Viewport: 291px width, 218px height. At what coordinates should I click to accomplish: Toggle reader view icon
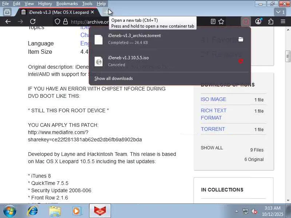(x=213, y=22)
